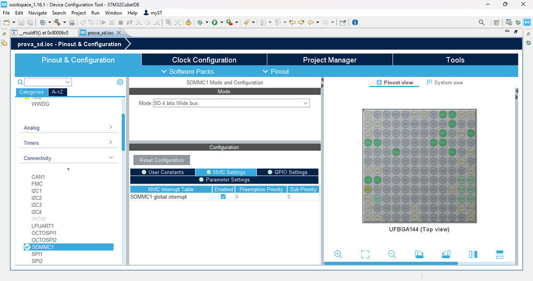Select LPUART1 in the Connectivity list
The width and height of the screenshot is (533, 281).
(43, 226)
